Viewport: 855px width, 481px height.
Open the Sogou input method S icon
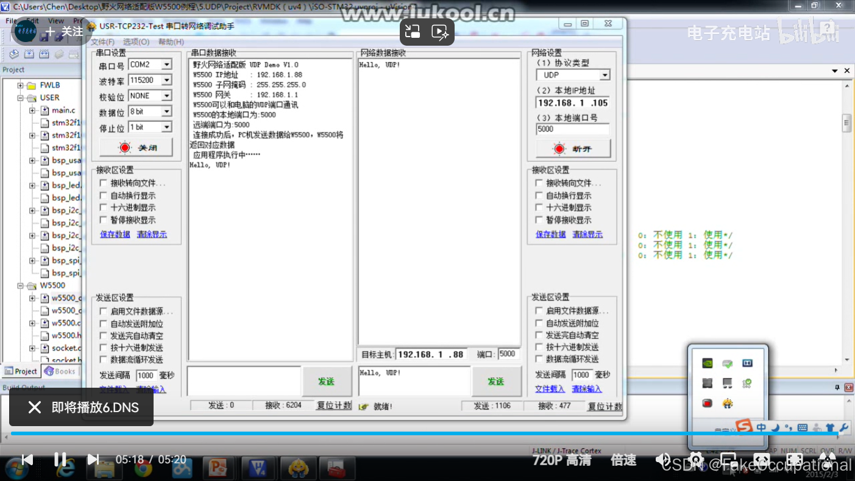click(744, 427)
